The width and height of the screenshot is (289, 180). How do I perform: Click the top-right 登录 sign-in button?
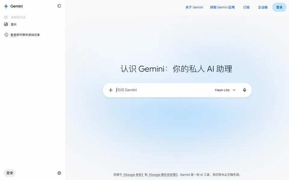tap(279, 7)
